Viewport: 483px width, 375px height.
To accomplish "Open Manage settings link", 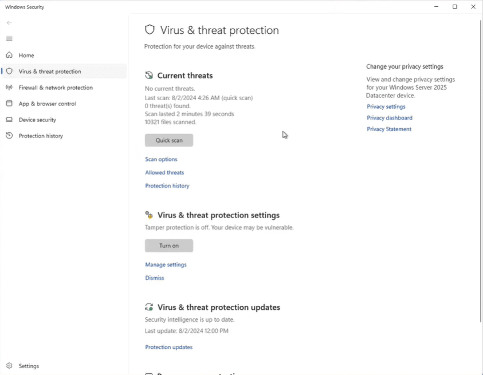I will point(166,265).
